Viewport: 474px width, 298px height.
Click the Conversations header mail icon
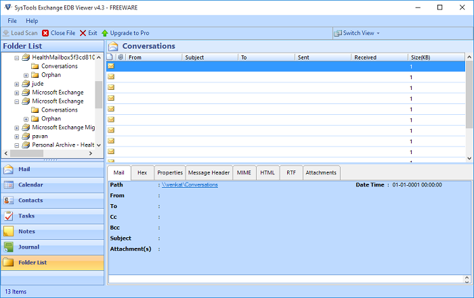coord(113,46)
